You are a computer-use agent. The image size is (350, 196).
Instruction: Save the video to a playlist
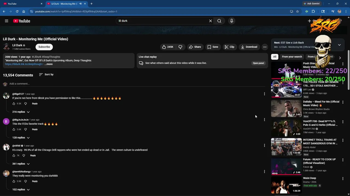point(213,47)
